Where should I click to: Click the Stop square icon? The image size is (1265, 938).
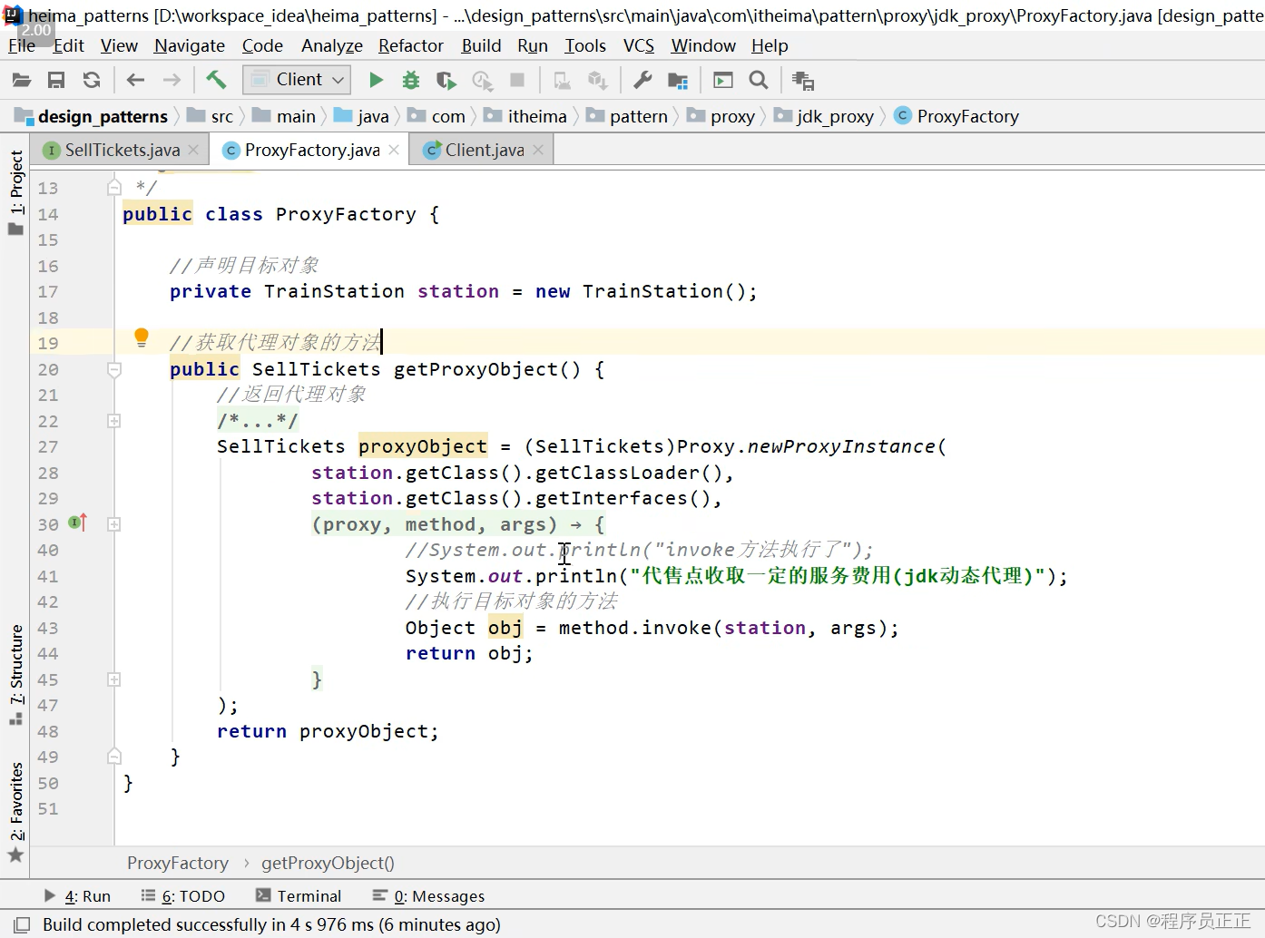coord(517,80)
